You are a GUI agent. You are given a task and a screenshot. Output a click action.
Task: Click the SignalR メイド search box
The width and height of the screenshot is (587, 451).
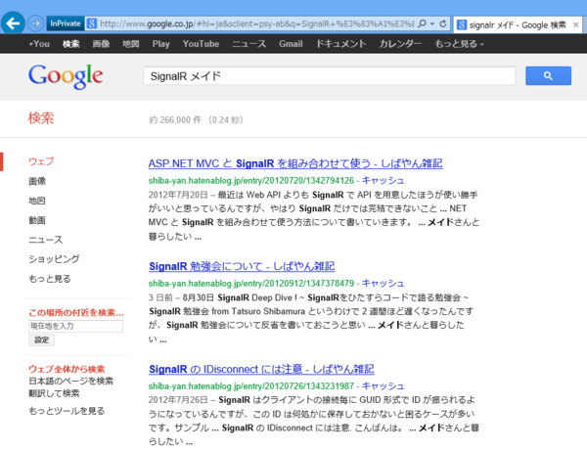330,76
